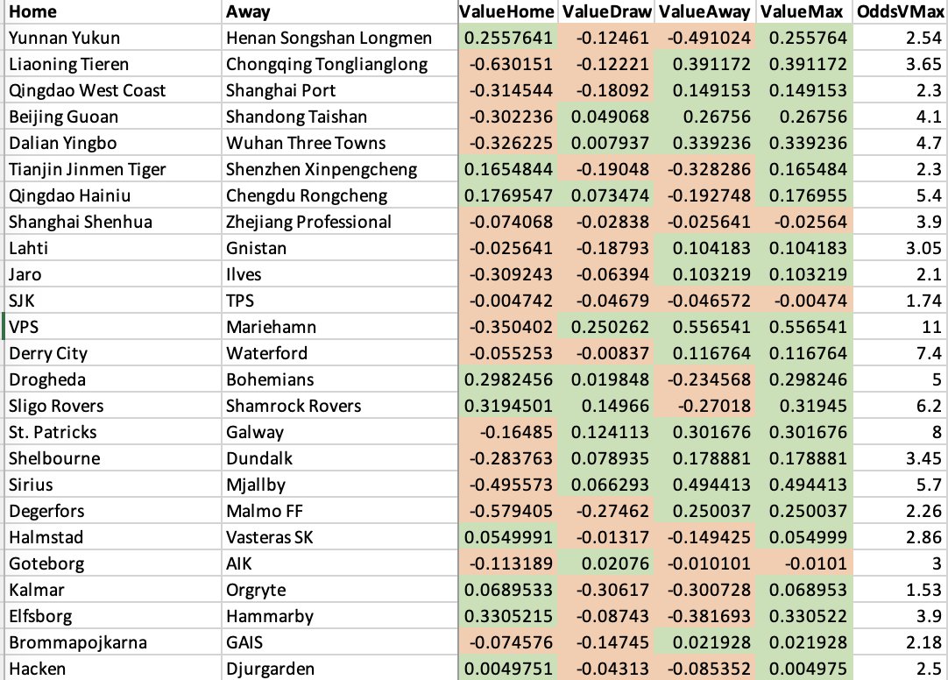
Task: Click ValueDraw cell 0.073474
Action: coord(606,195)
